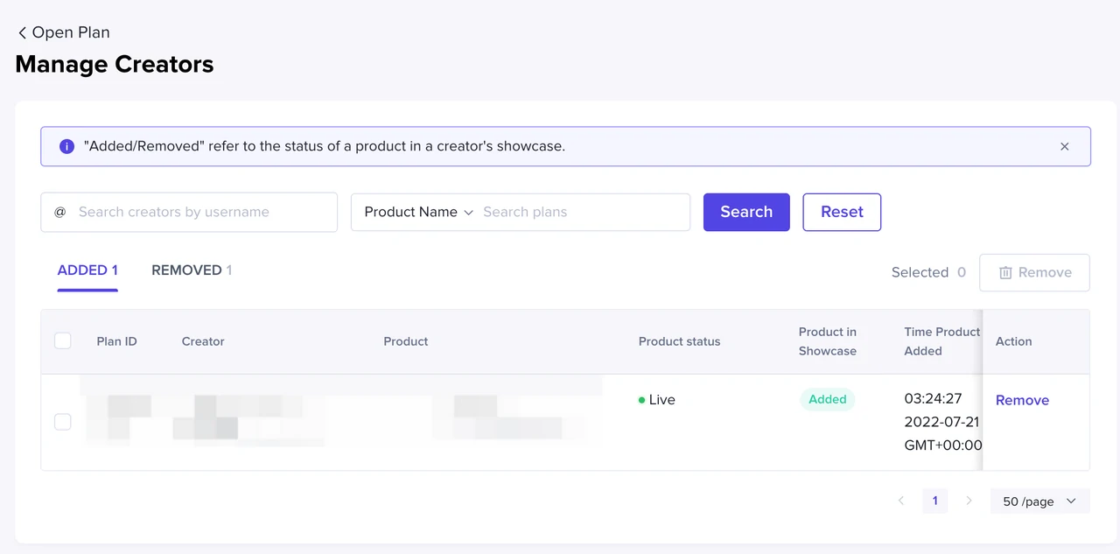Switch to the REMOVED tab
Image resolution: width=1120 pixels, height=554 pixels.
(191, 270)
